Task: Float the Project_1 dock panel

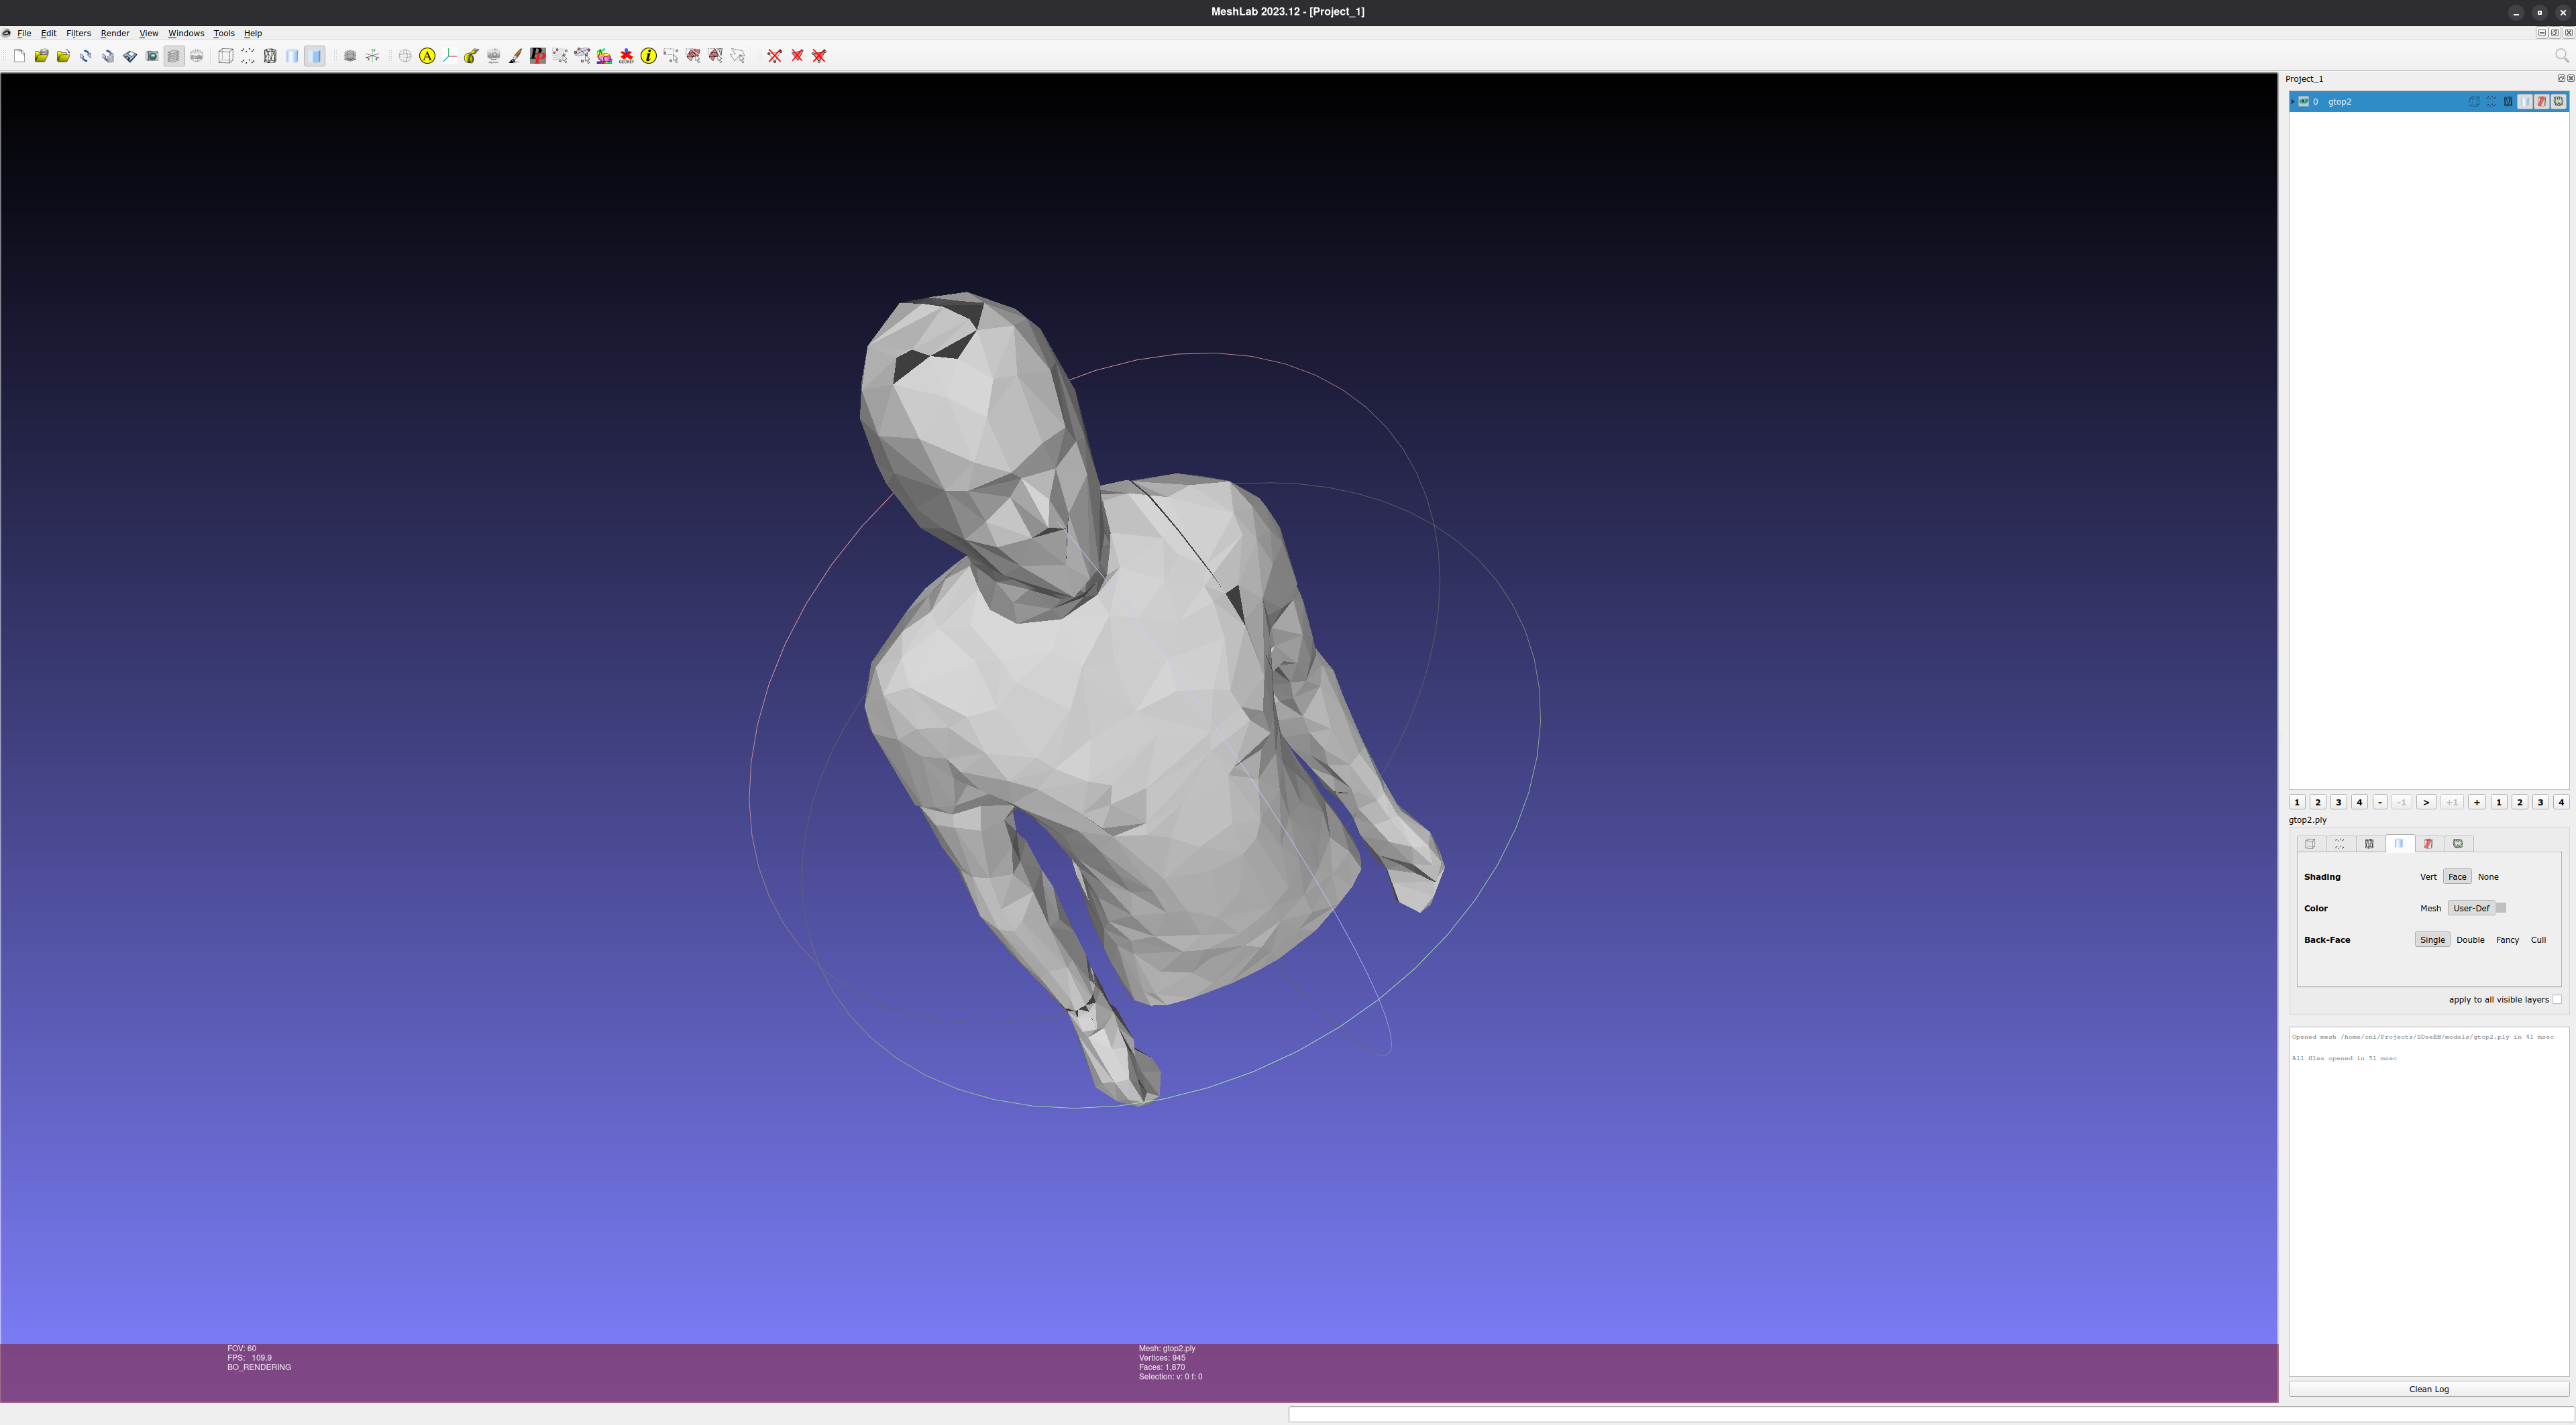Action: (x=2561, y=78)
